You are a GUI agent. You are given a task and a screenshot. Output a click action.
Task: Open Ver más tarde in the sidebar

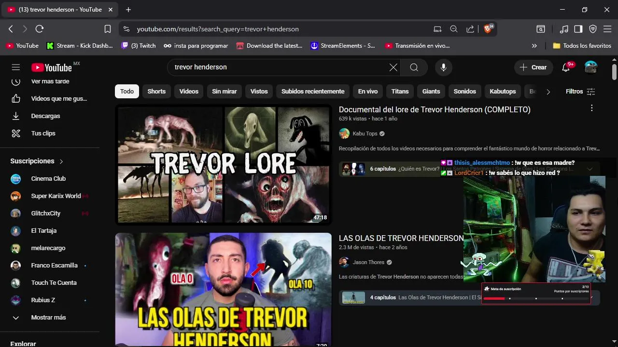click(x=50, y=81)
